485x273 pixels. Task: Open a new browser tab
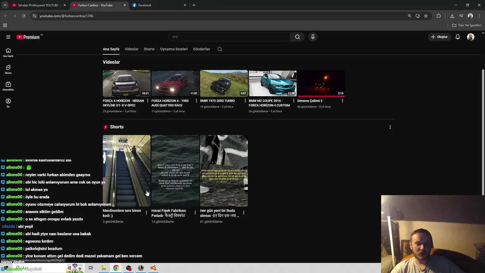click(194, 5)
